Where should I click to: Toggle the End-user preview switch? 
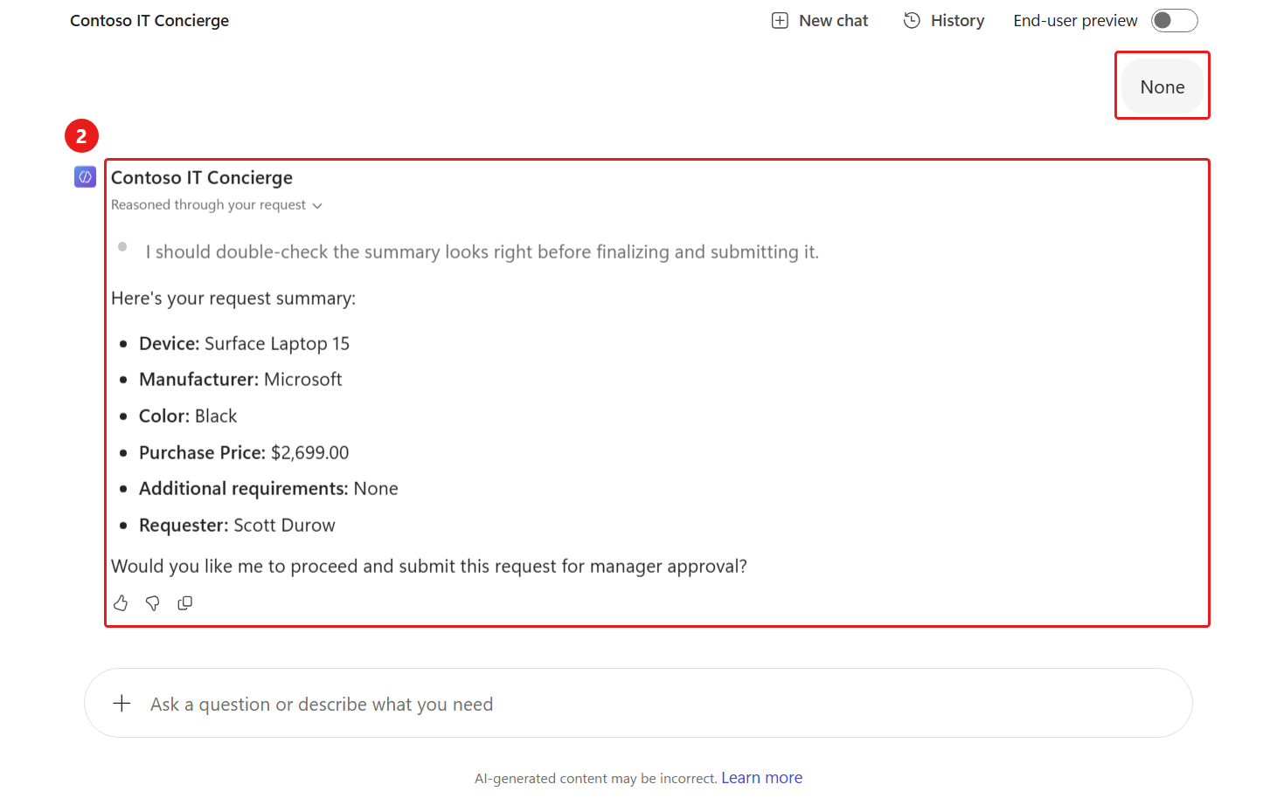1174,21
